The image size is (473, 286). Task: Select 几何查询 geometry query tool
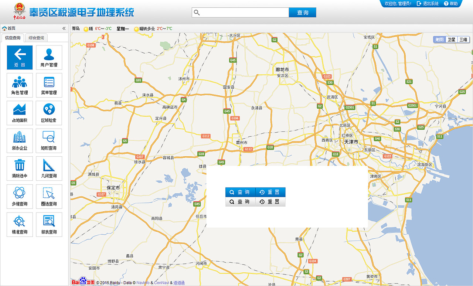49,168
